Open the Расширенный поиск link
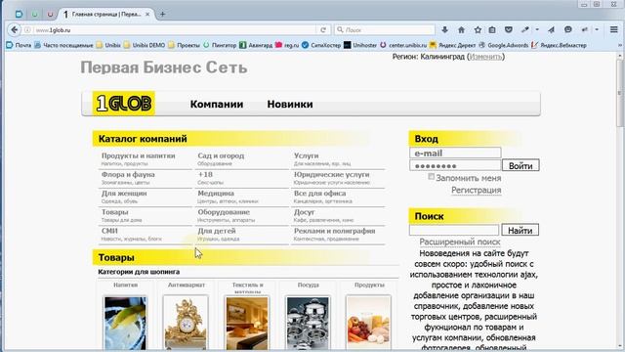 click(x=460, y=242)
